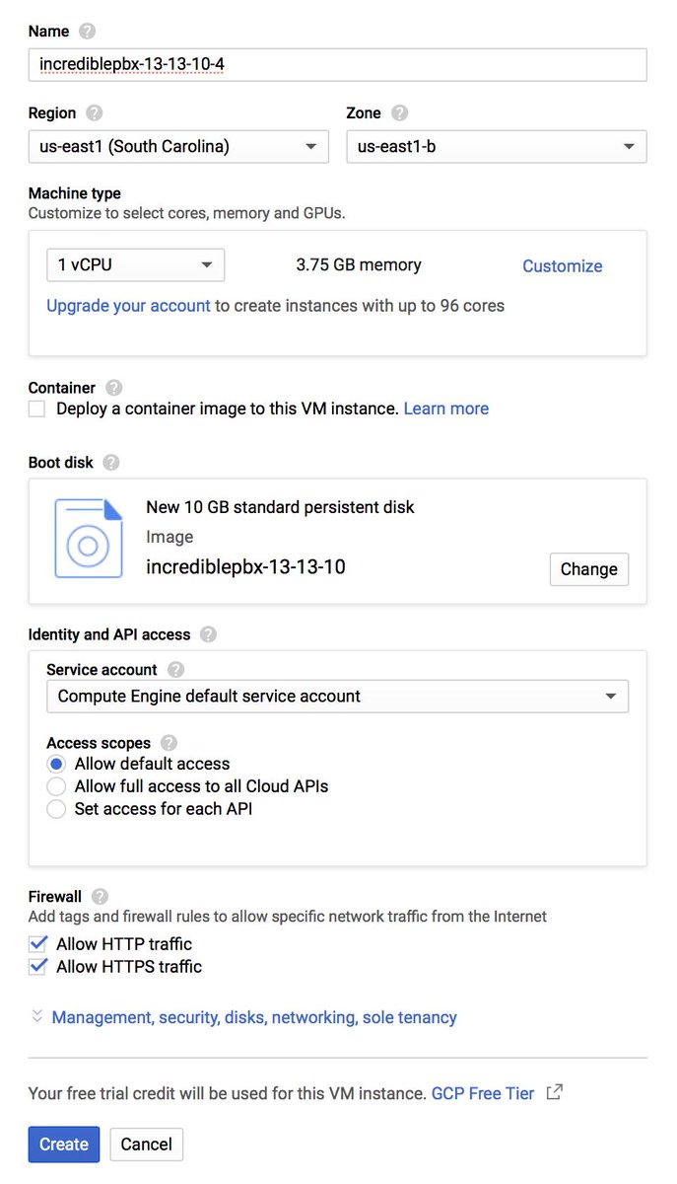The width and height of the screenshot is (677, 1184).
Task: Open the Zone dropdown us-east1-b
Action: click(497, 146)
